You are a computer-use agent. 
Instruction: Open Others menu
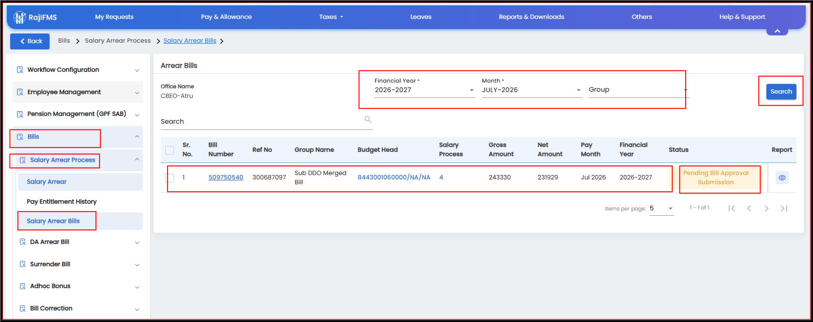[x=642, y=17]
